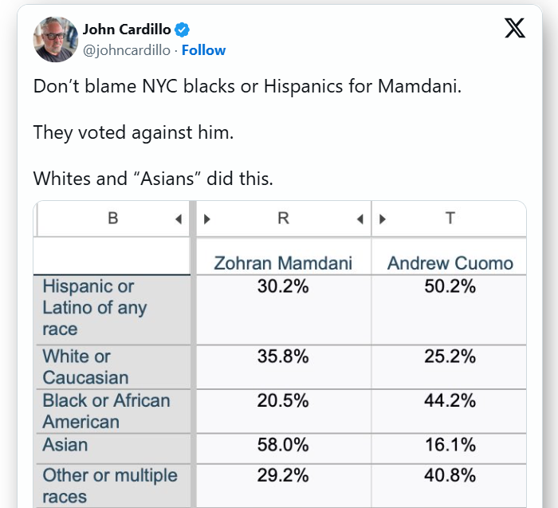Click the 58.0% Asian Mamdani cell

283,444
